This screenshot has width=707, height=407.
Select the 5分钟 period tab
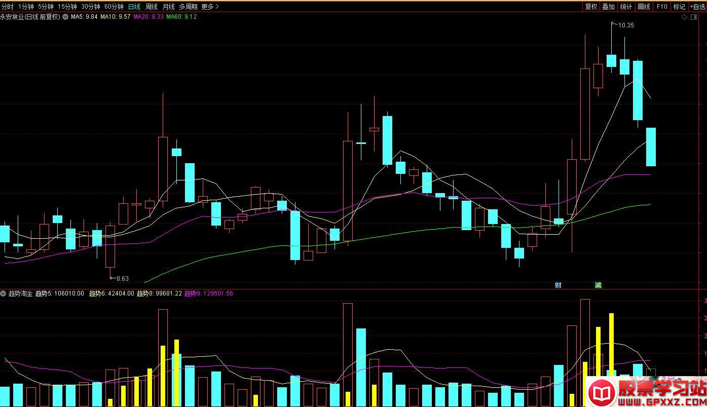pos(46,7)
